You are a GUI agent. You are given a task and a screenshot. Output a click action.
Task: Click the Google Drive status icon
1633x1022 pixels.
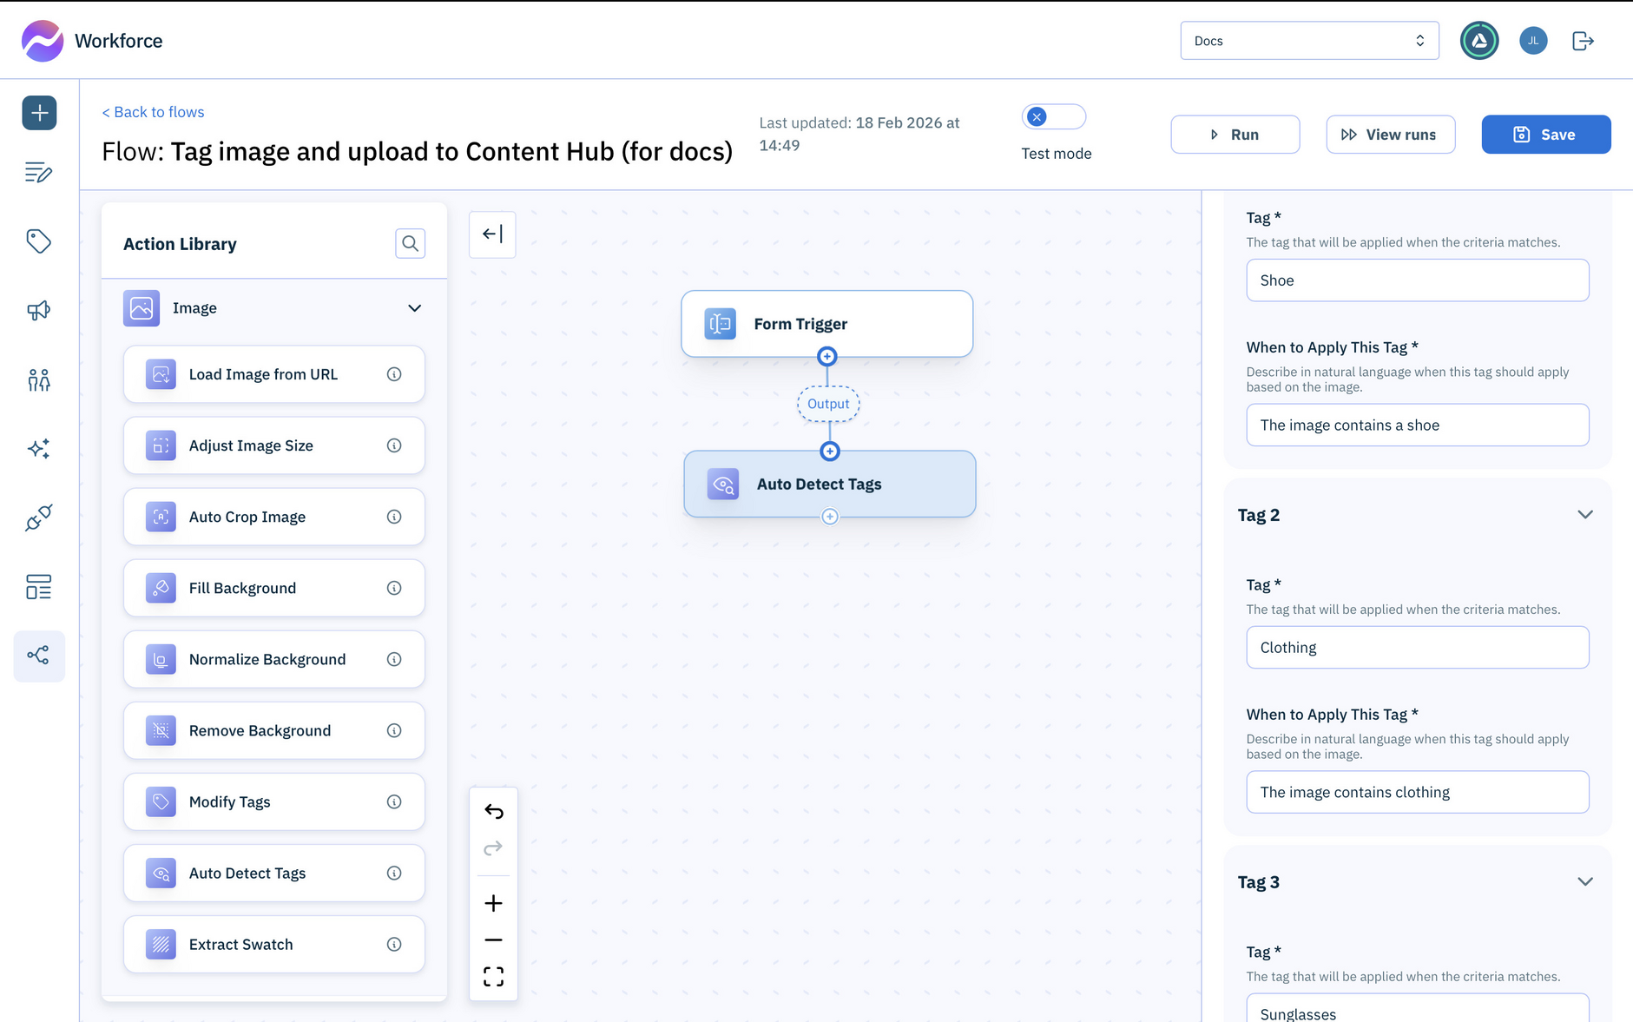click(1478, 40)
